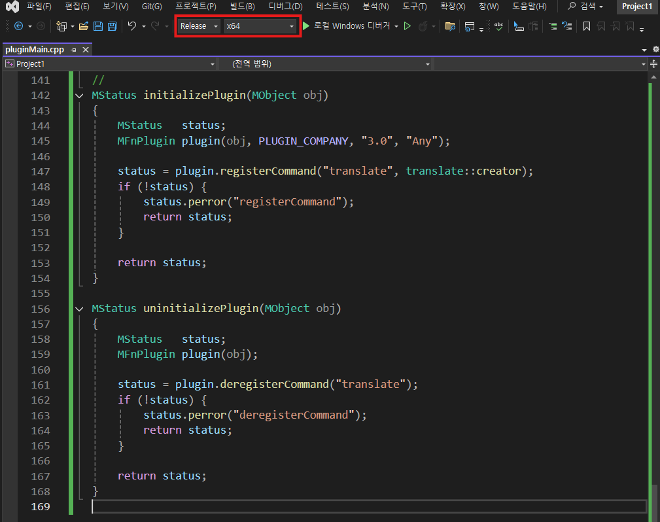The width and height of the screenshot is (660, 522).
Task: Open the Git(G) menu
Action: (152, 7)
